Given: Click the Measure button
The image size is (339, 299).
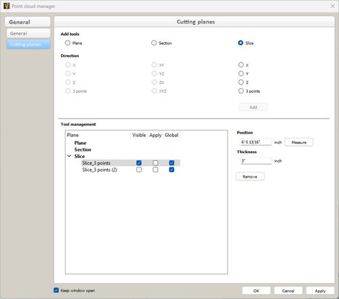Looking at the screenshot, I should 299,142.
